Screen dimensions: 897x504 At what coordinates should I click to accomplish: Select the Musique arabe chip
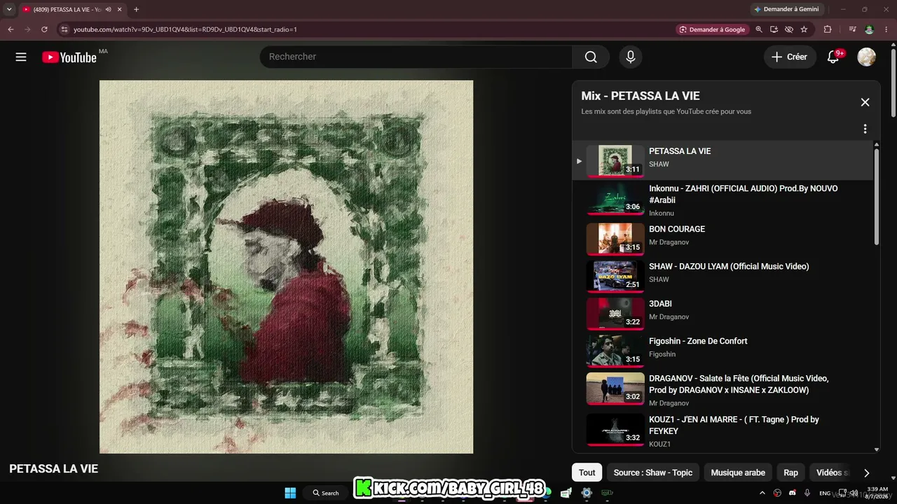click(x=738, y=472)
